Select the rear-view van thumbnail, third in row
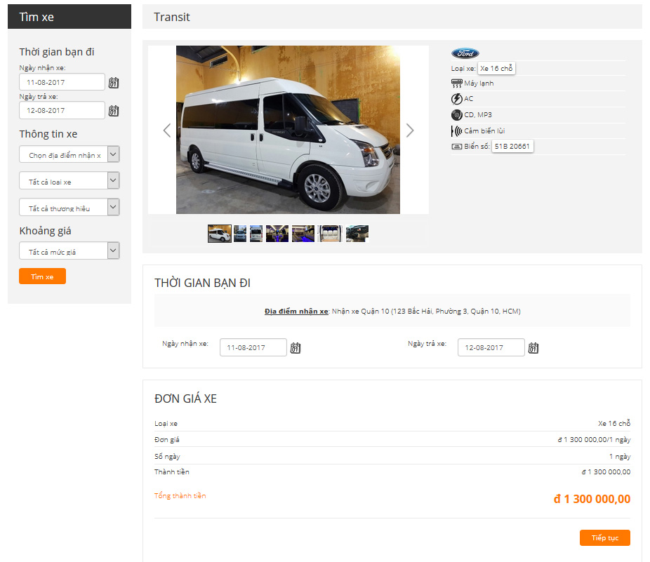 (x=256, y=234)
